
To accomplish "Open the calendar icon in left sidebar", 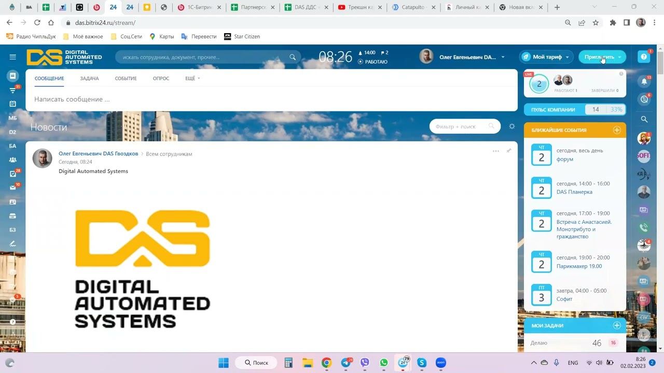I will 13,104.
